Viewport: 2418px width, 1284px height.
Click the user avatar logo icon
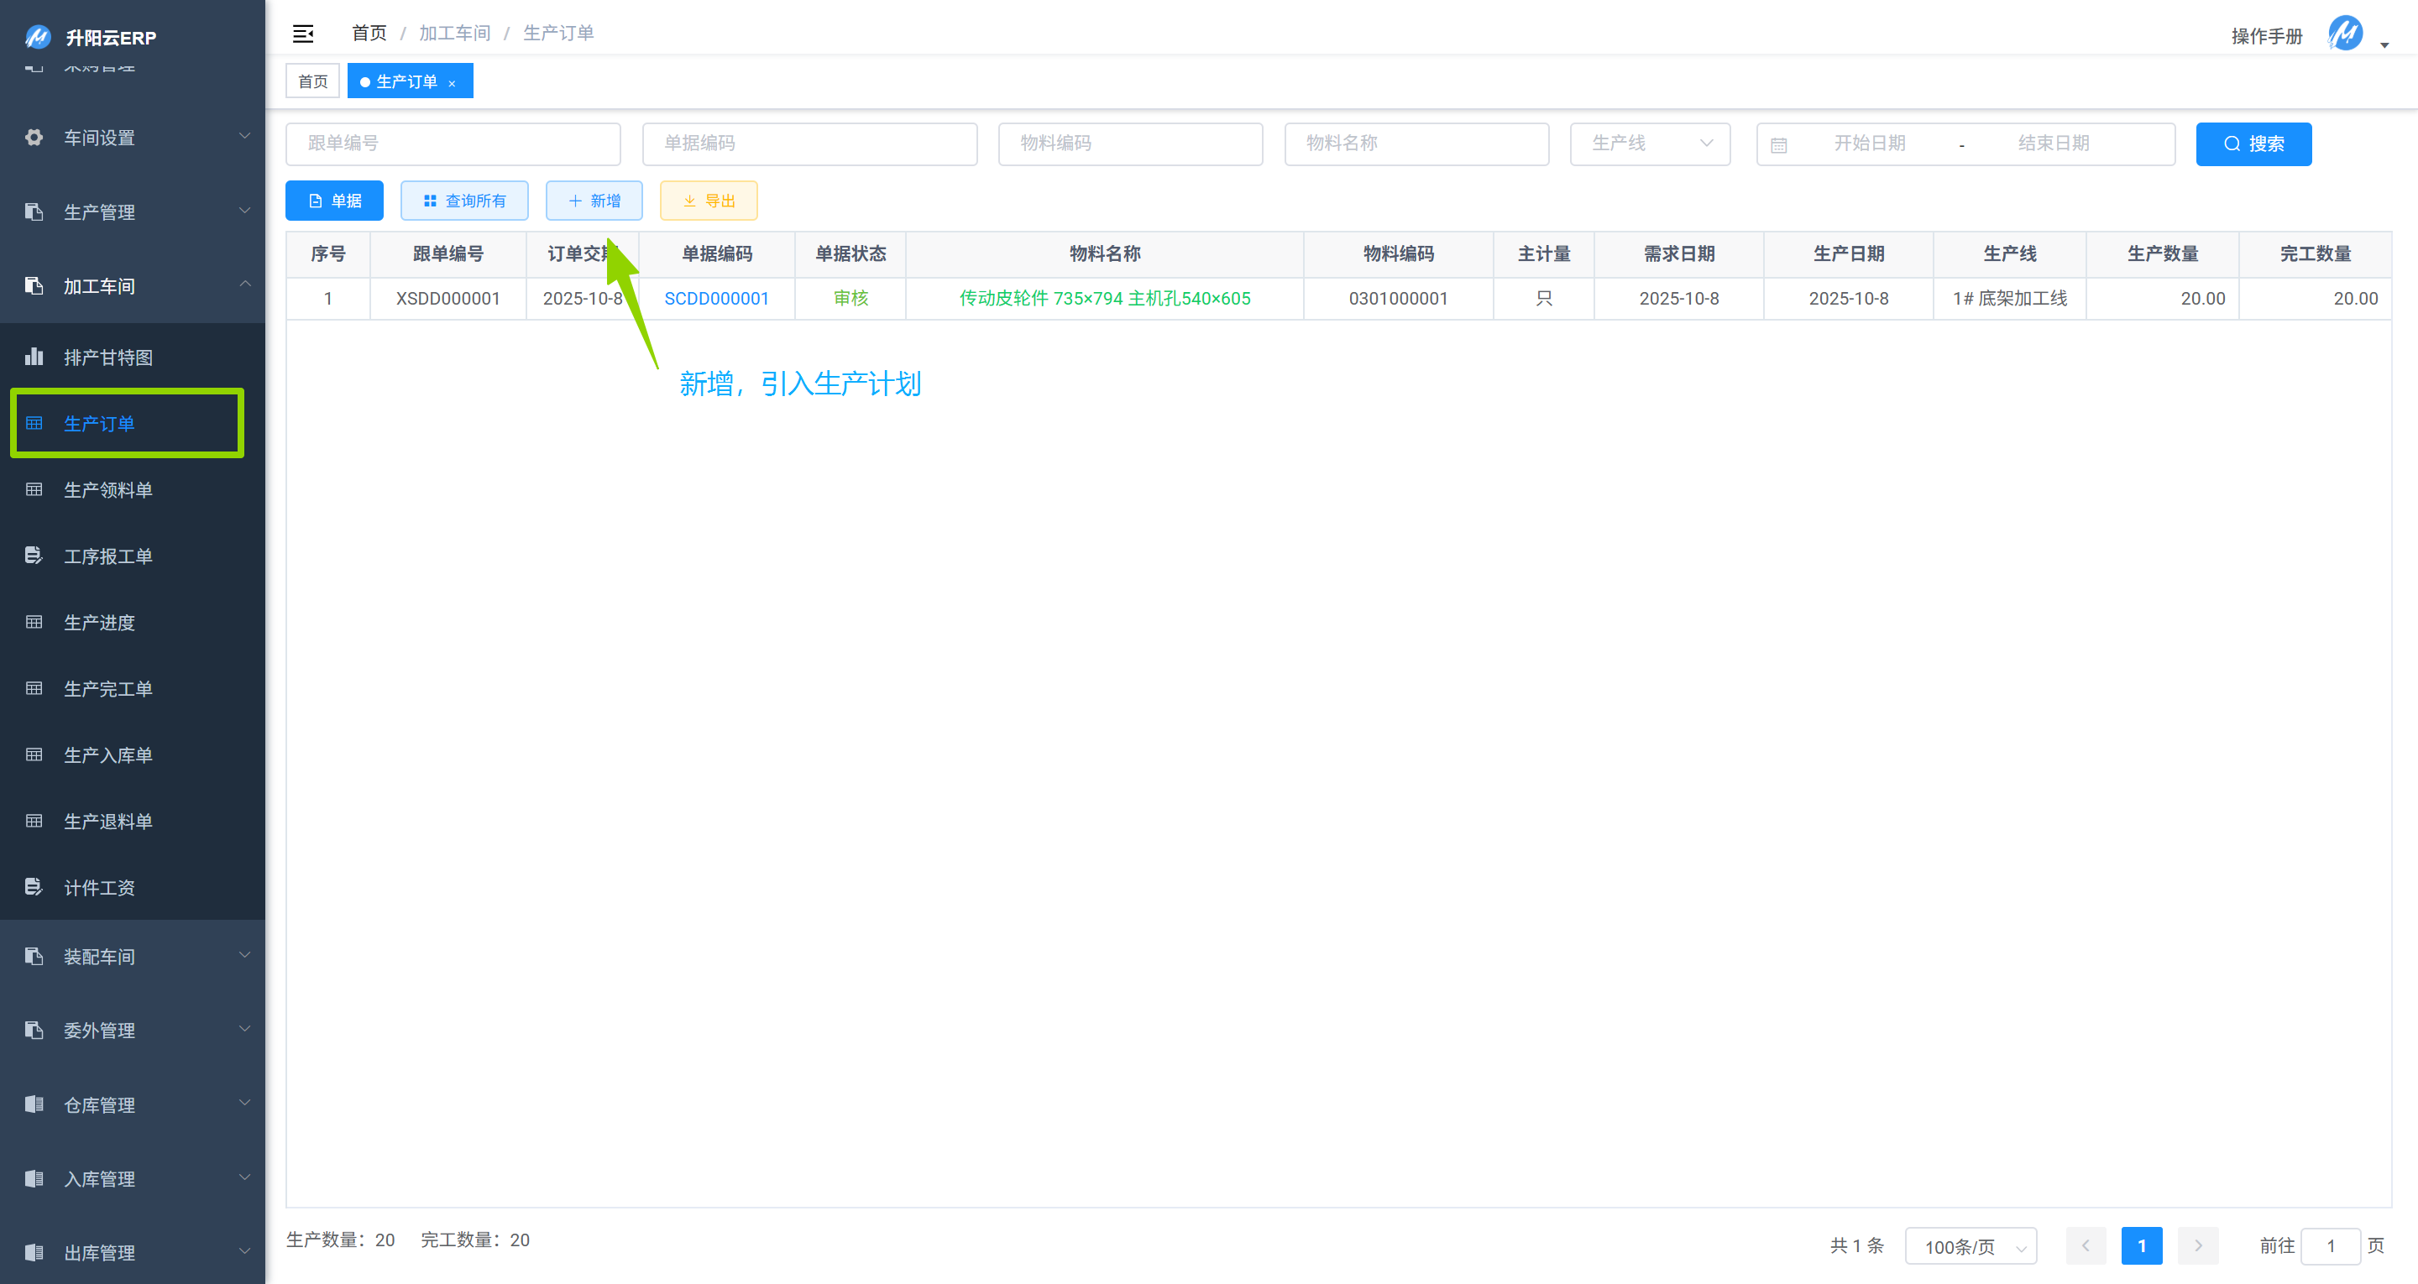pyautogui.click(x=2345, y=34)
